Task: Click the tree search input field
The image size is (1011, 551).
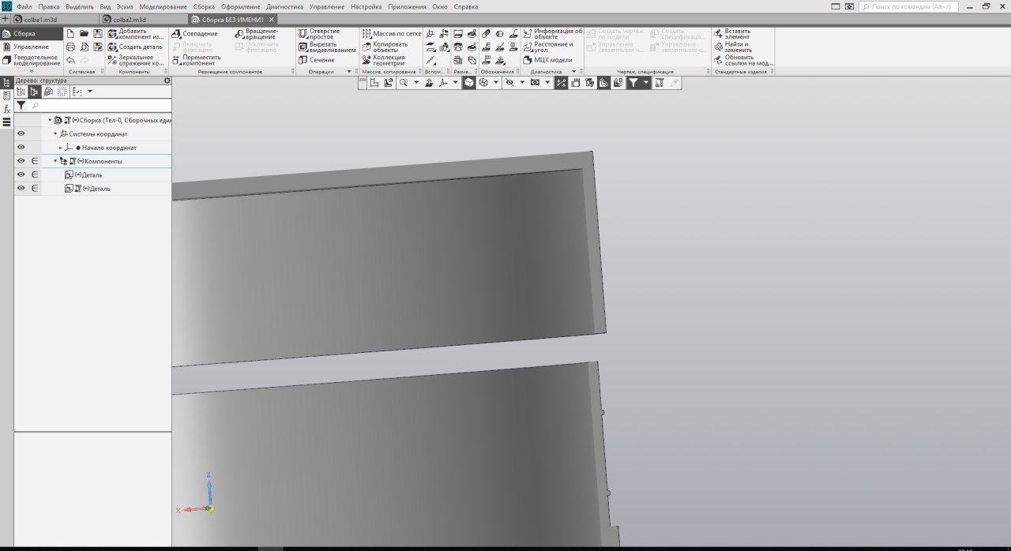Action: pos(100,105)
